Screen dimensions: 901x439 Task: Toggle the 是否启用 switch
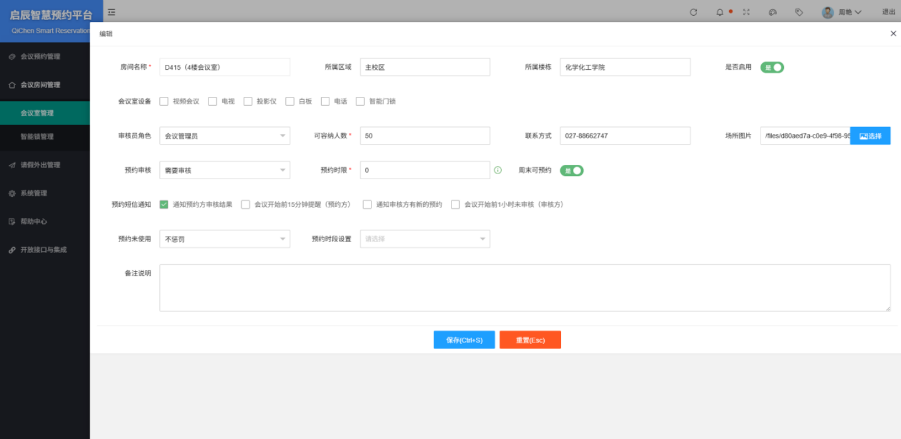[x=772, y=67]
